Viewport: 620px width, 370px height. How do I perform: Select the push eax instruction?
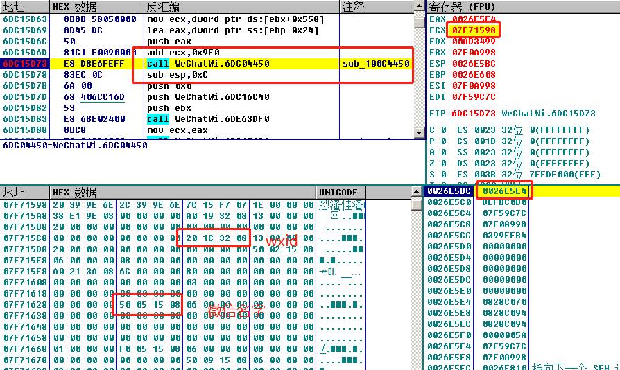point(169,42)
